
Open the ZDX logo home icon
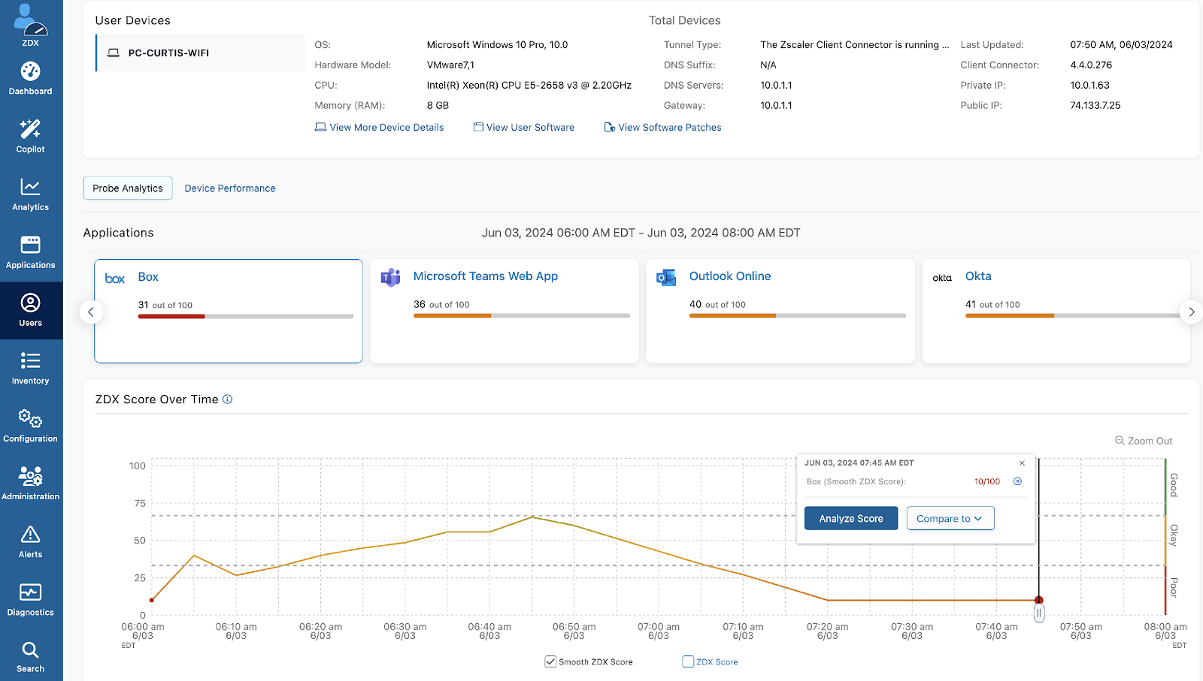(x=30, y=24)
